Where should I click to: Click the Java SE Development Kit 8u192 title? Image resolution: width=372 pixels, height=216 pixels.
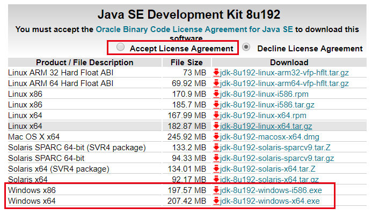coord(189,14)
